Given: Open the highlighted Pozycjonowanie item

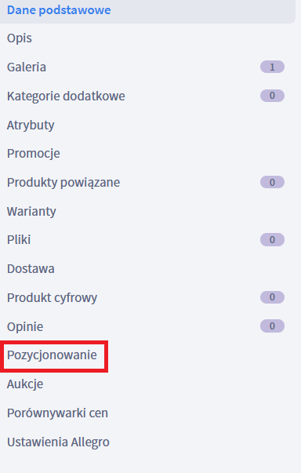Looking at the screenshot, I should pos(52,355).
